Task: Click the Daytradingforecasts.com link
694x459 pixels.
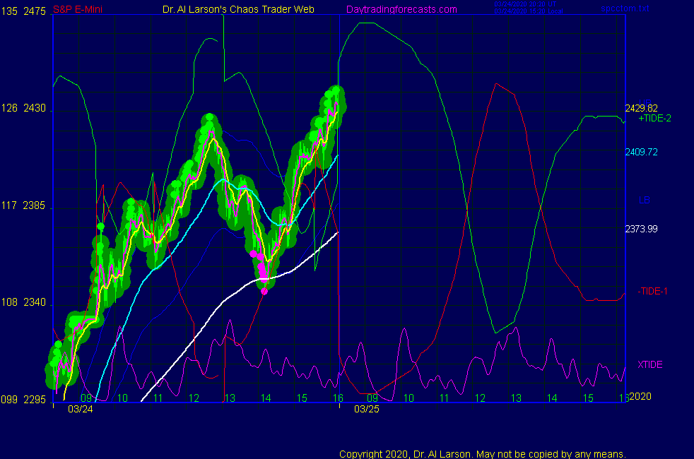Action: (401, 9)
